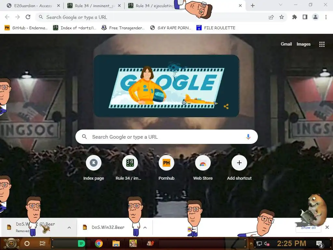
Task: Open the green chat app on taskbar
Action: tap(81, 243)
